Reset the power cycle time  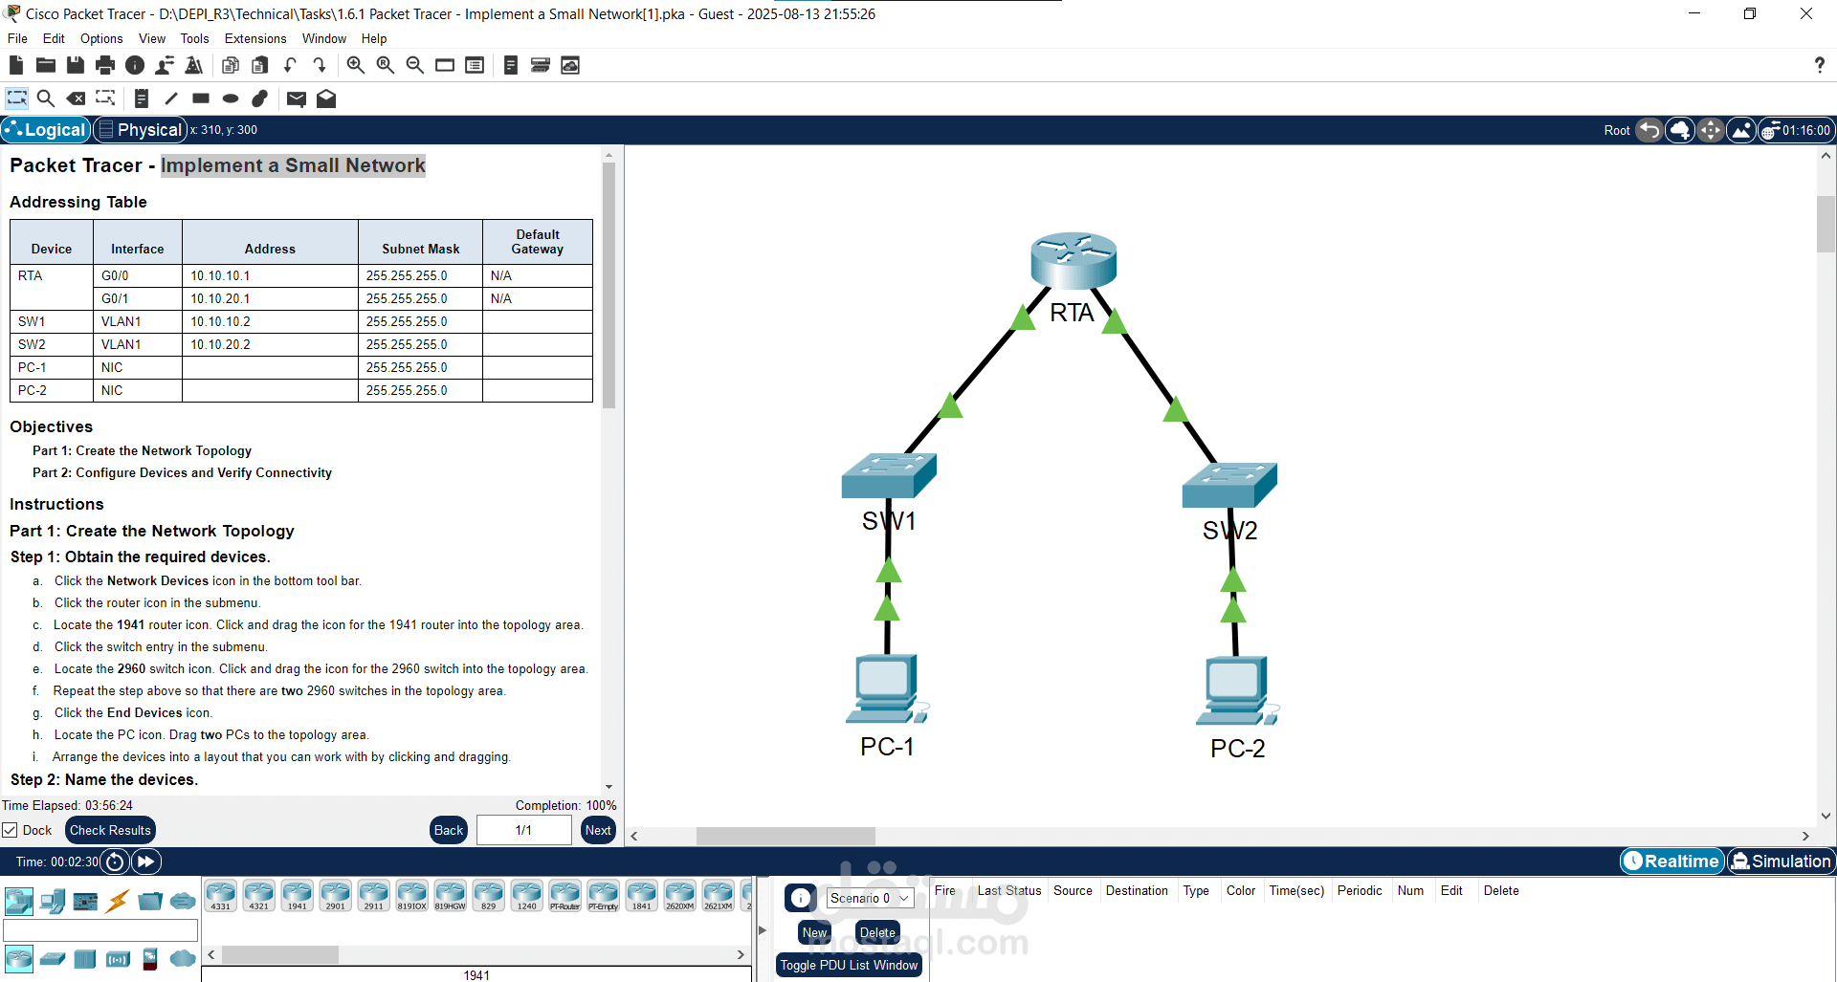pyautogui.click(x=115, y=862)
